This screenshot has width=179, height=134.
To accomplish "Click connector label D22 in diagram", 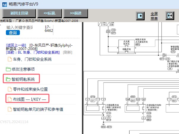I will pos(149,117).
